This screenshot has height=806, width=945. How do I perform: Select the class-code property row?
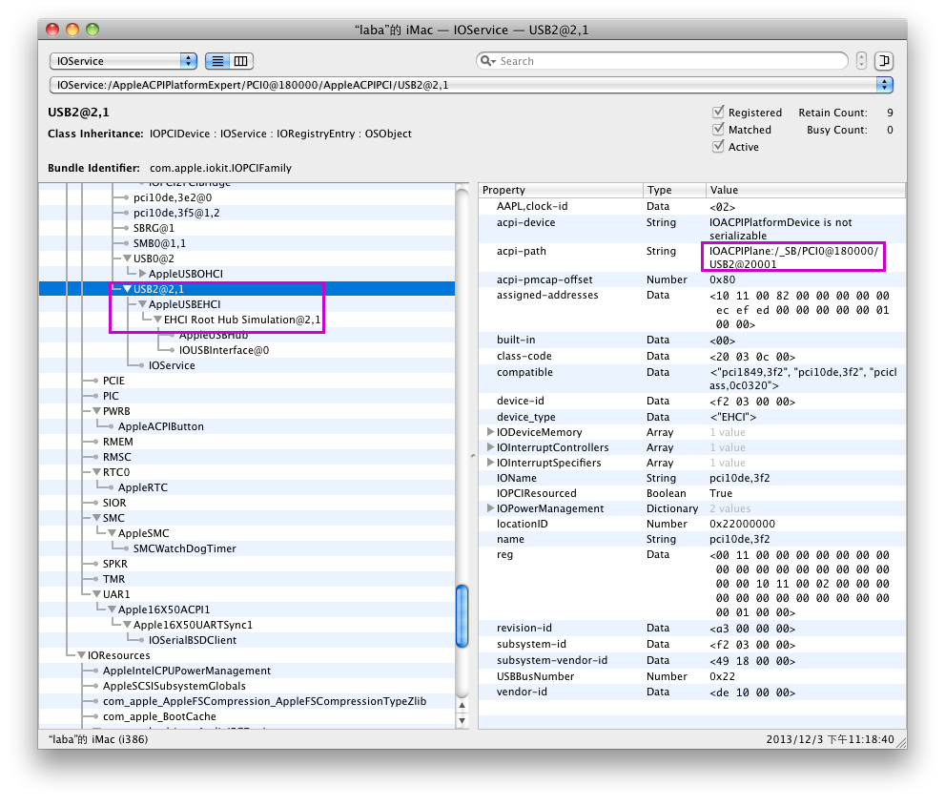point(692,356)
